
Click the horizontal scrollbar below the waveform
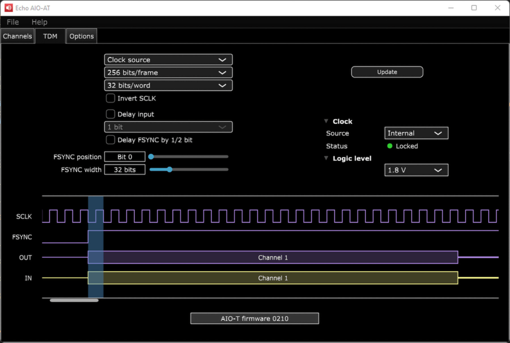[74, 300]
